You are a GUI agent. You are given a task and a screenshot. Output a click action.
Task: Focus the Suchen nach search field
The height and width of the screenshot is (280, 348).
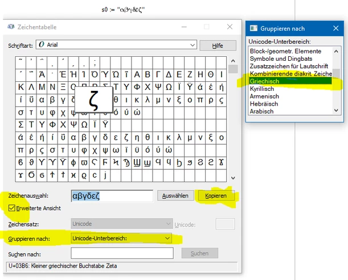coord(122,253)
